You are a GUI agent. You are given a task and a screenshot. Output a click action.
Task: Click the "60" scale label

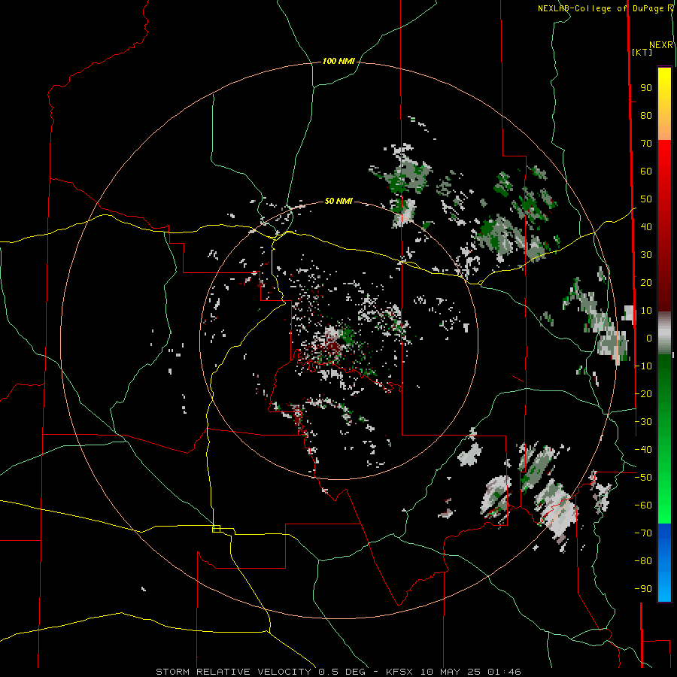tap(646, 172)
